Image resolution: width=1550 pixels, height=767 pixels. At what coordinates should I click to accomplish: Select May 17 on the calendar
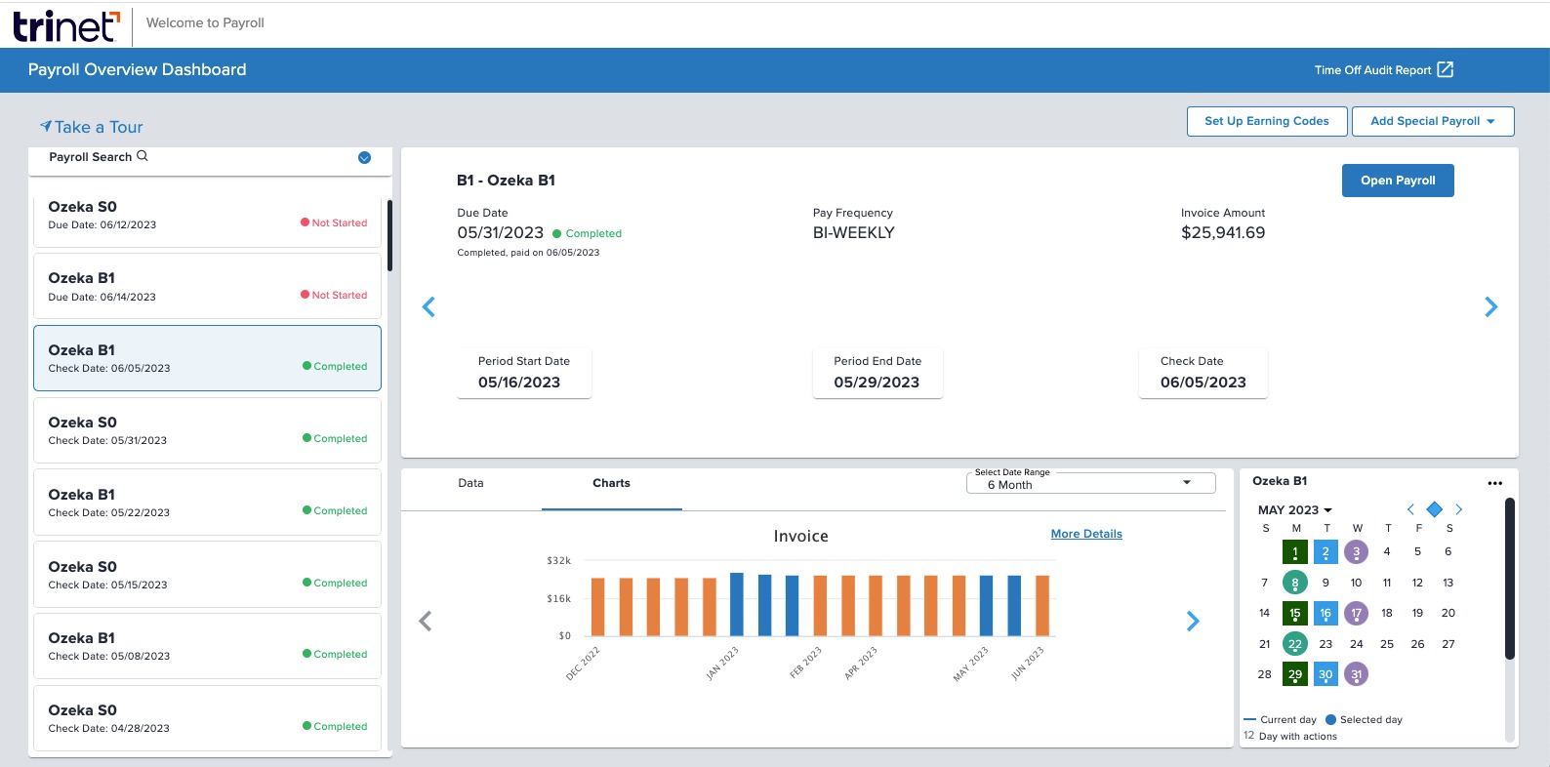[x=1356, y=614]
